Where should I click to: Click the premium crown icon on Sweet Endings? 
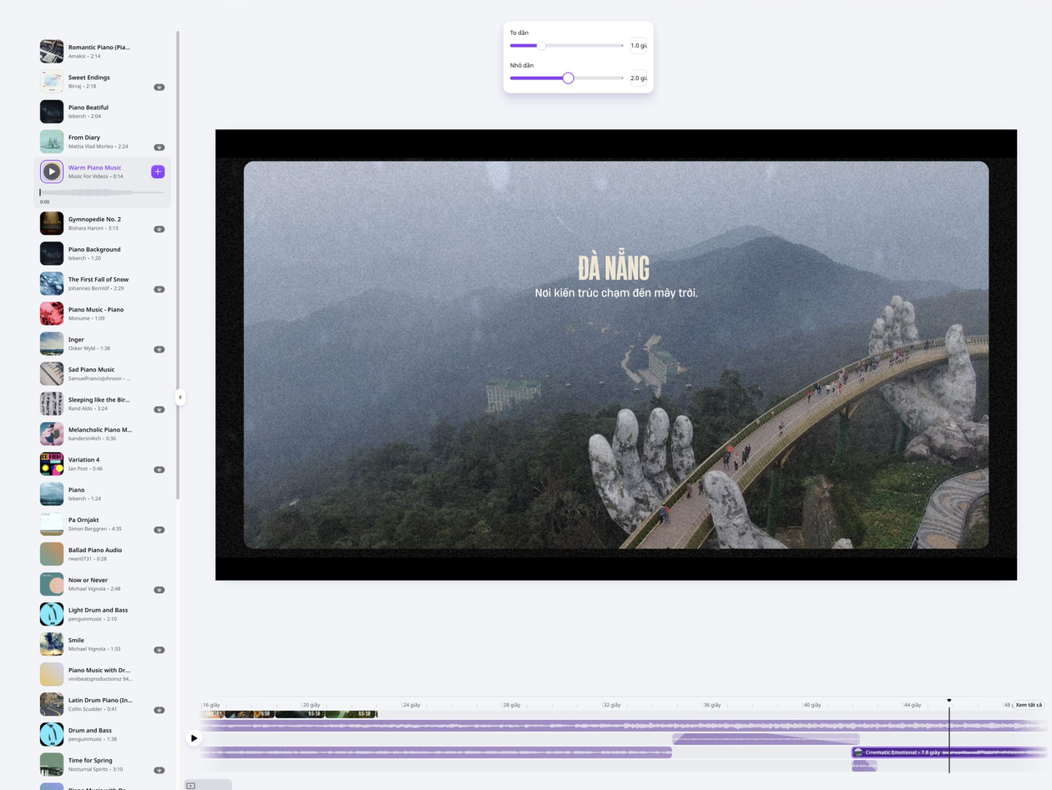[x=159, y=87]
